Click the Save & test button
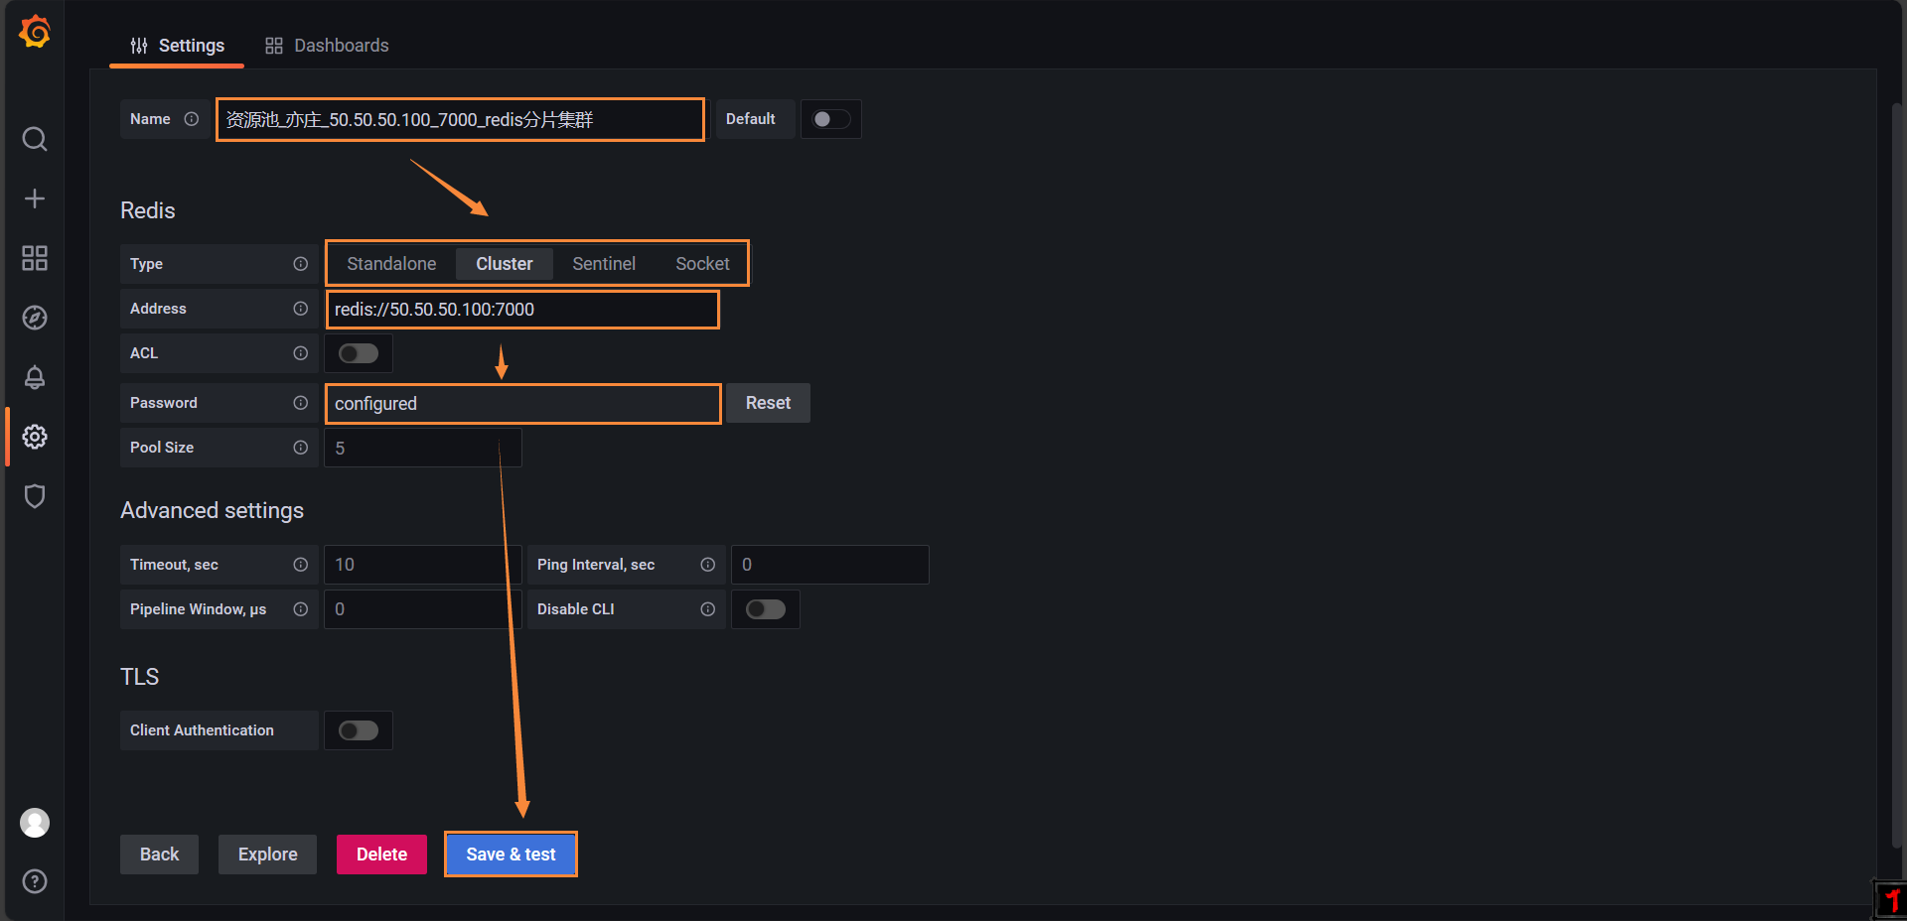 511,855
